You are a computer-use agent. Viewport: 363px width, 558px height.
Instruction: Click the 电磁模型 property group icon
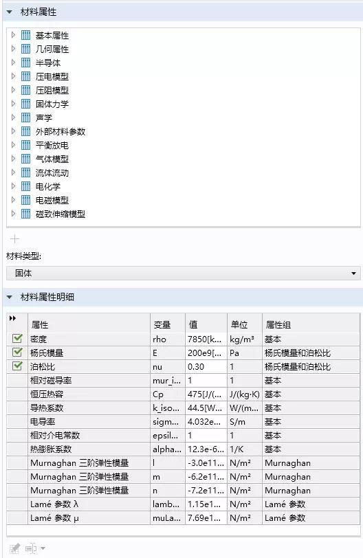[x=25, y=200]
